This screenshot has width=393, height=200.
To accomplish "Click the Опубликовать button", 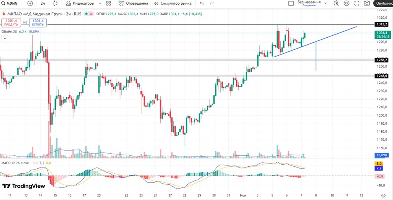I will [x=383, y=3].
